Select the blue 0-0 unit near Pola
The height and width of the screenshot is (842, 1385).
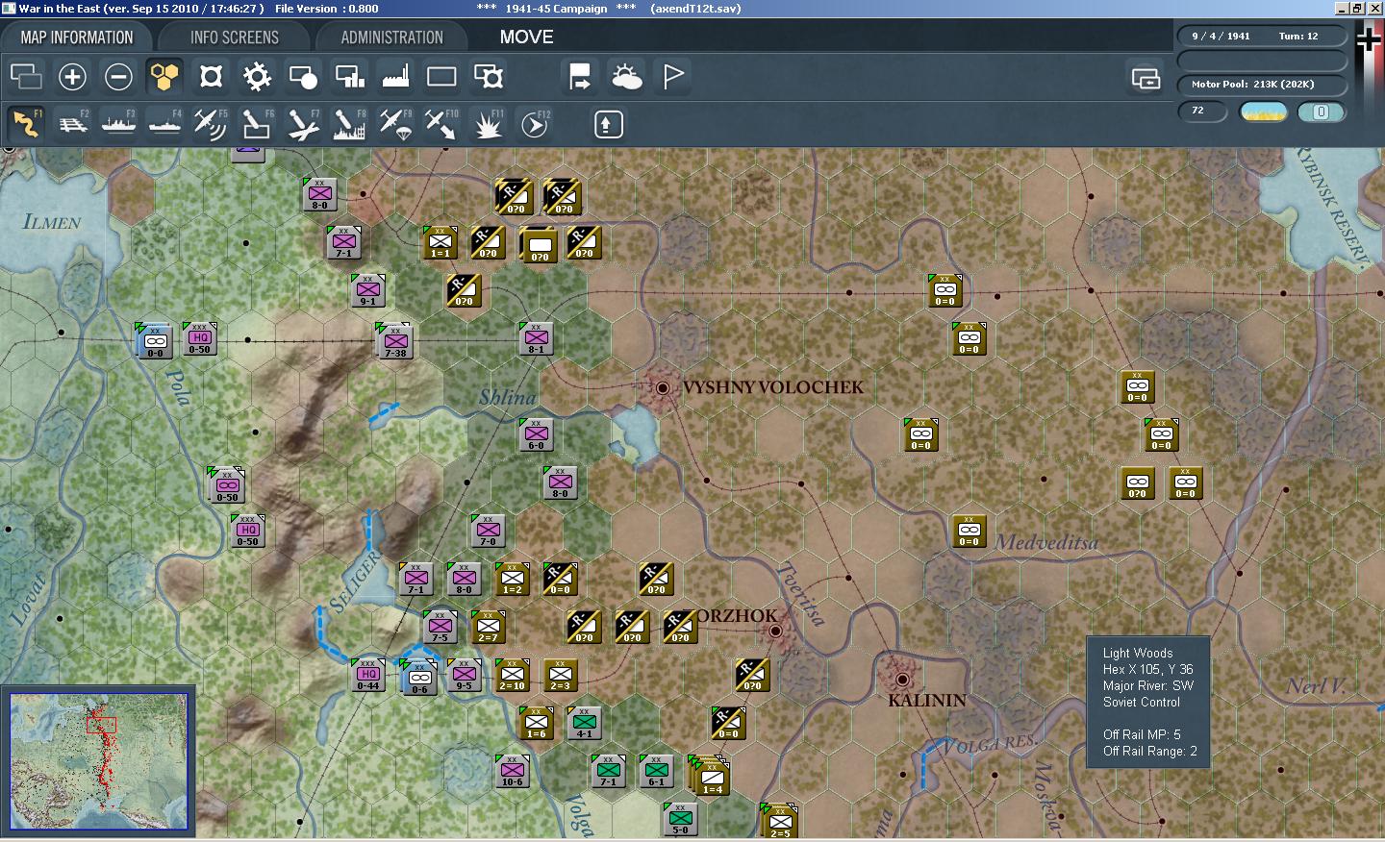pos(155,341)
